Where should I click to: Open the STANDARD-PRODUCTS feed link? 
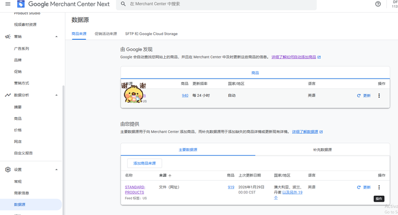pos(135,190)
